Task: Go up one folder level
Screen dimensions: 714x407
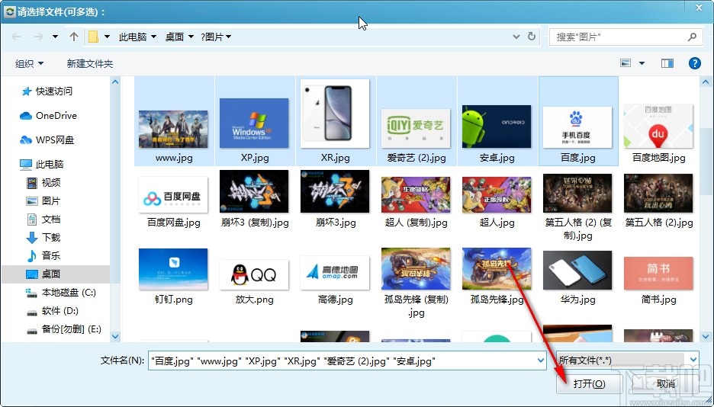Action: (74, 37)
